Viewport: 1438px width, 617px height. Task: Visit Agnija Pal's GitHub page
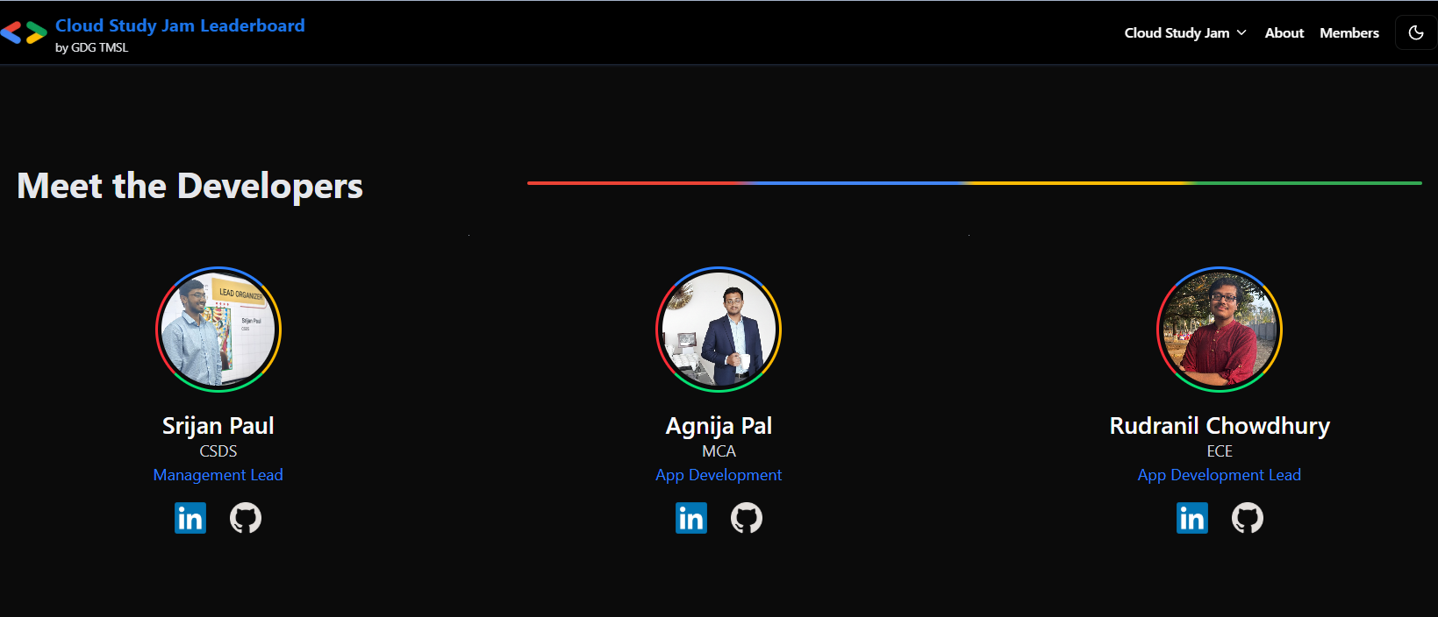point(747,518)
